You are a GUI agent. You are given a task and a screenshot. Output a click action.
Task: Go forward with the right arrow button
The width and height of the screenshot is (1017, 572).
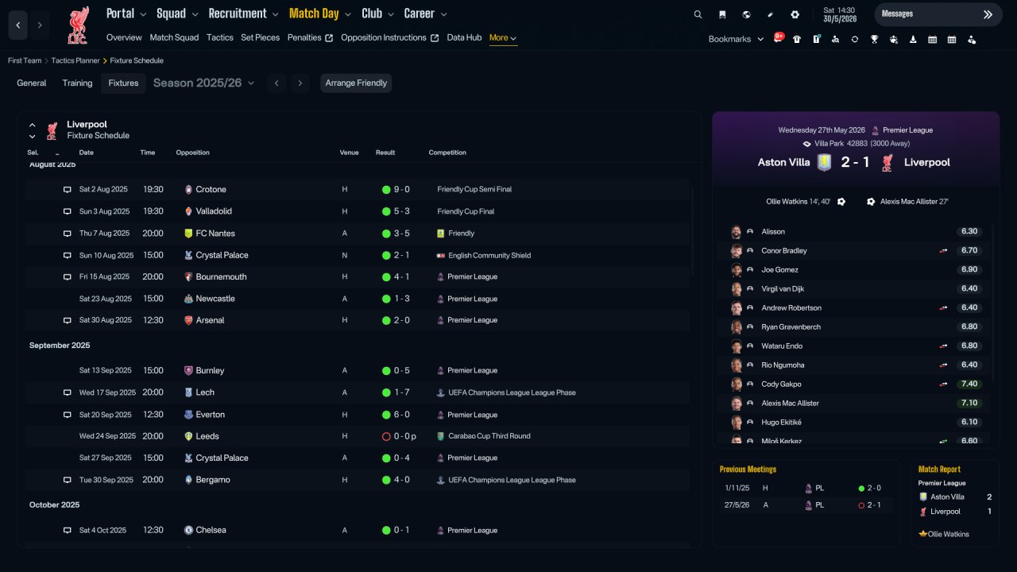[40, 25]
